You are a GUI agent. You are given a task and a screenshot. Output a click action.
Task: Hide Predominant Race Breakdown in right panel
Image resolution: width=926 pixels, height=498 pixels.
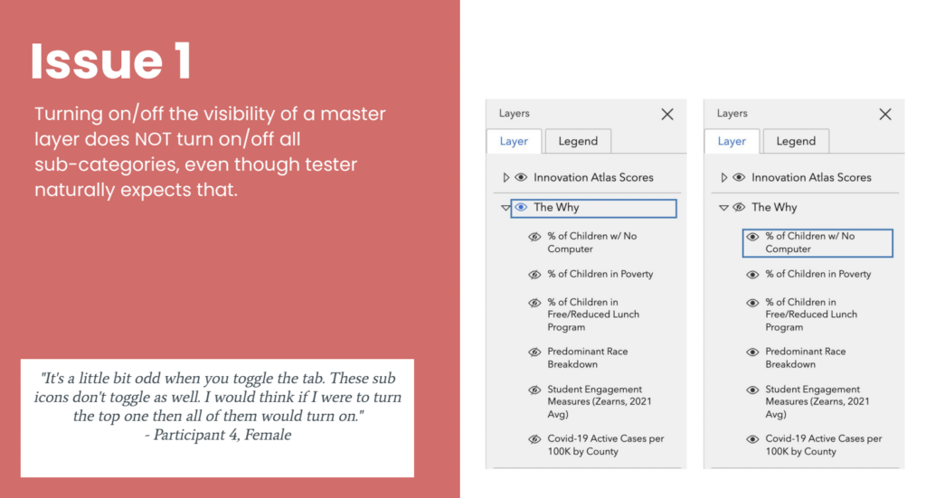(x=752, y=352)
